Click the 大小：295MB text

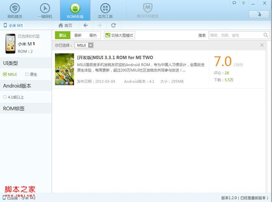pyautogui.click(x=172, y=81)
